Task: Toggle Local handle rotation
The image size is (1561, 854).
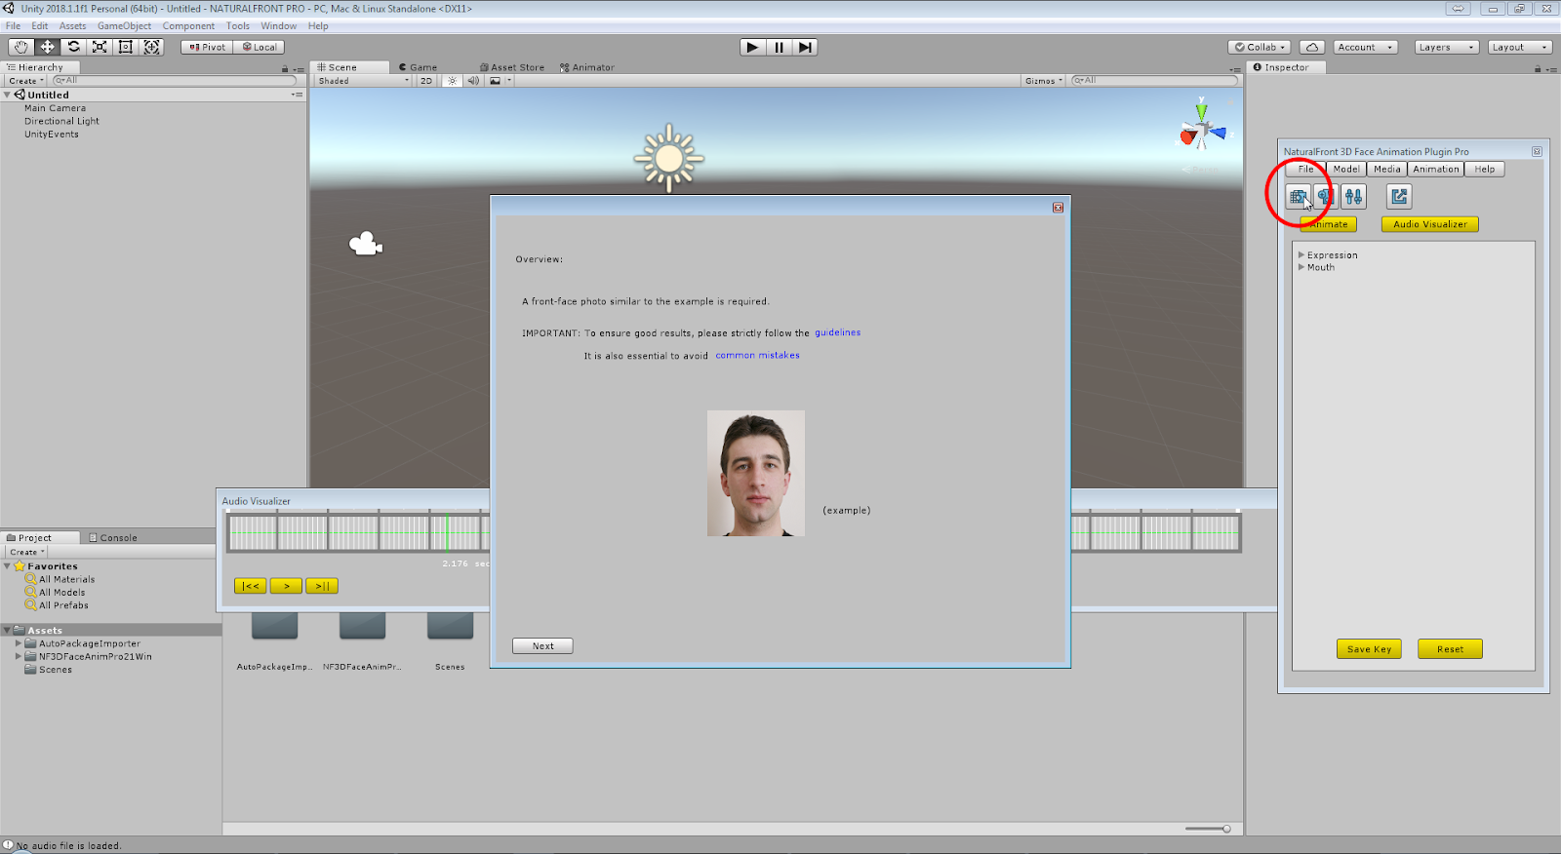Action: coord(260,47)
